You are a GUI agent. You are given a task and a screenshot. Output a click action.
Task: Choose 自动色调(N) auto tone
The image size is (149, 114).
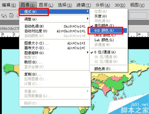click(x=55, y=26)
